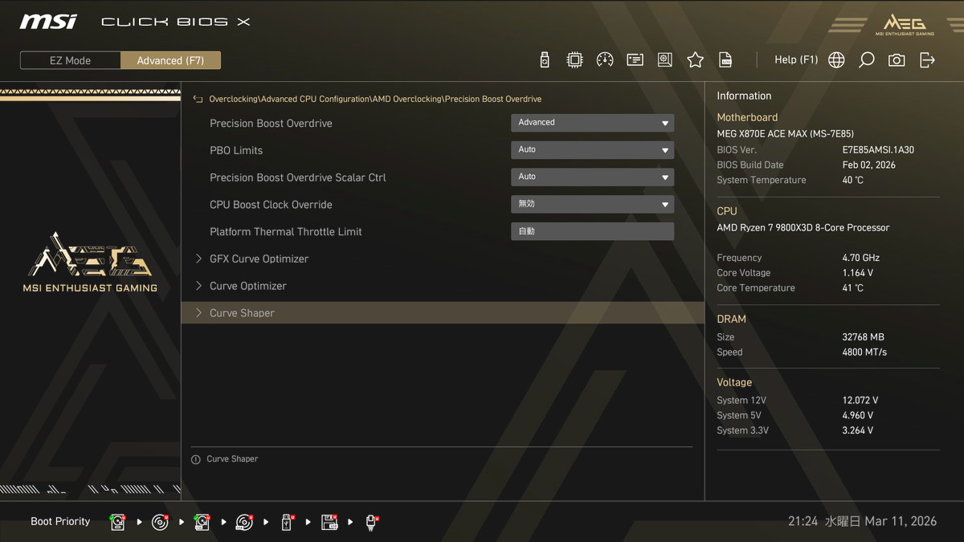
Task: Select the first hard disk boot device
Action: coord(118,523)
